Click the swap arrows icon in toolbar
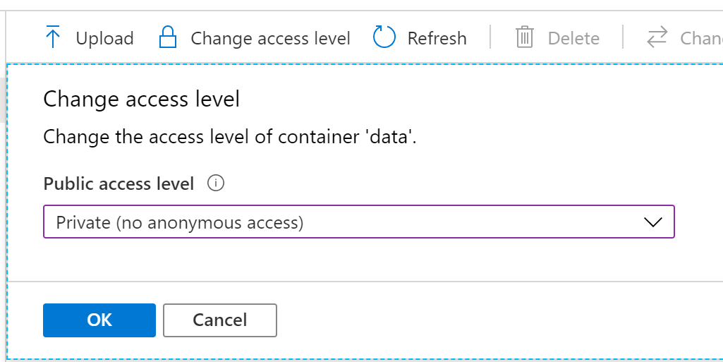 coord(657,37)
